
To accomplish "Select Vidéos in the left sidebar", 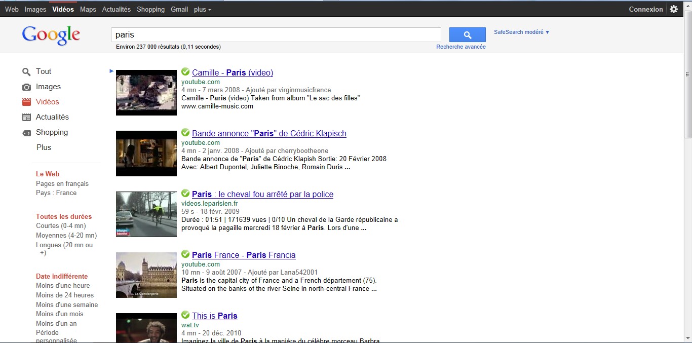I will pos(48,102).
